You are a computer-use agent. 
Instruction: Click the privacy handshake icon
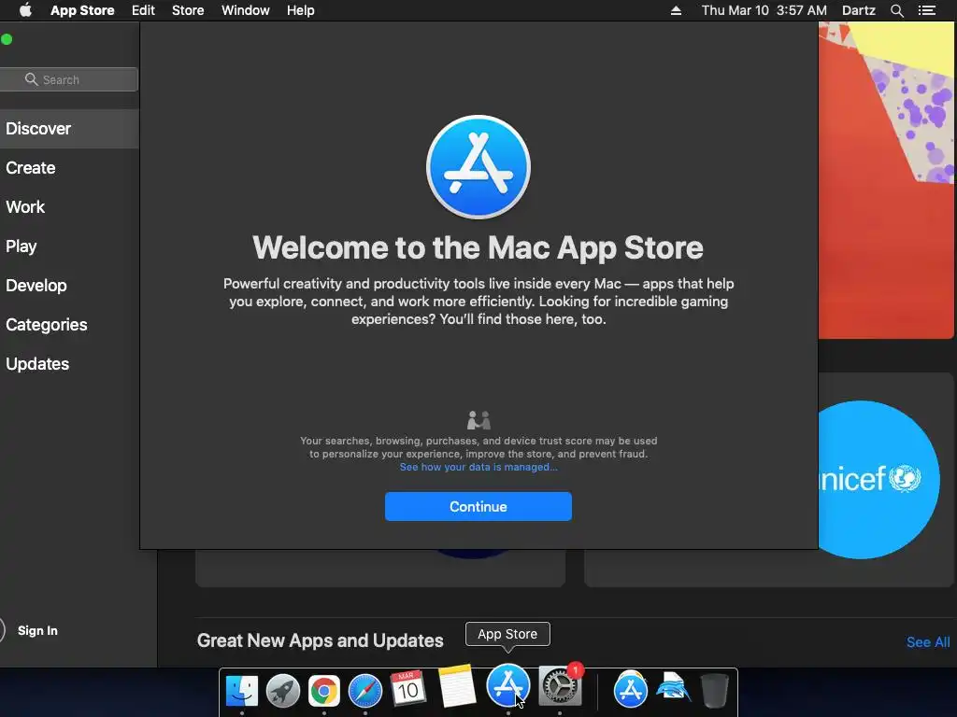(x=478, y=420)
